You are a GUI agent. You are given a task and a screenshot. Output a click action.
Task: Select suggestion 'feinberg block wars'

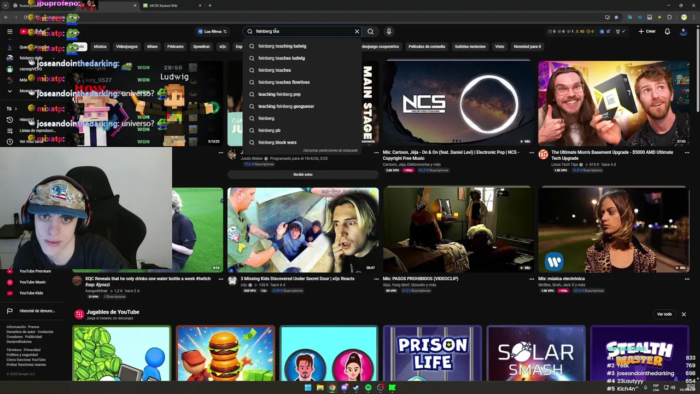coord(302,142)
